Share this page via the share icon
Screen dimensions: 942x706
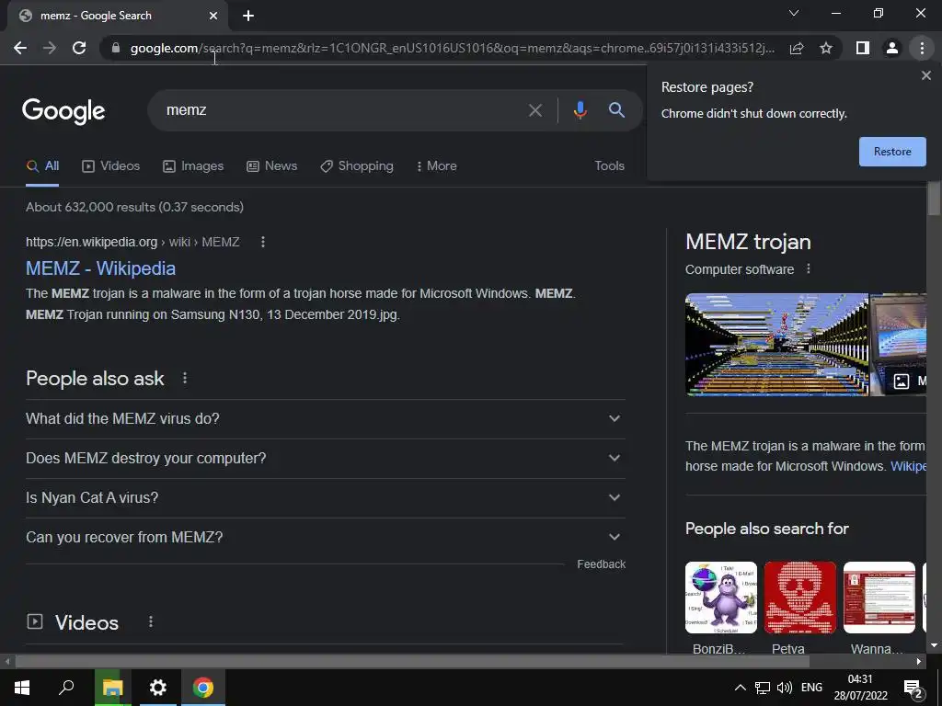tap(797, 48)
